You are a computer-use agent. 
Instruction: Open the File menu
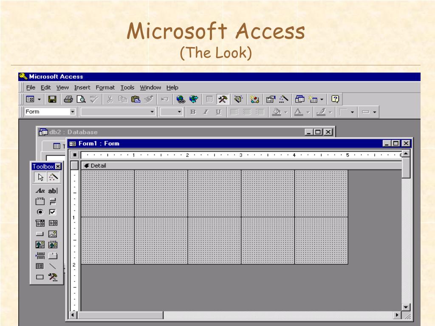31,87
